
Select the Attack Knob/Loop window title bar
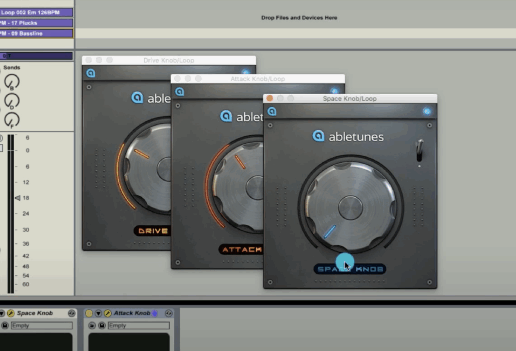point(257,79)
